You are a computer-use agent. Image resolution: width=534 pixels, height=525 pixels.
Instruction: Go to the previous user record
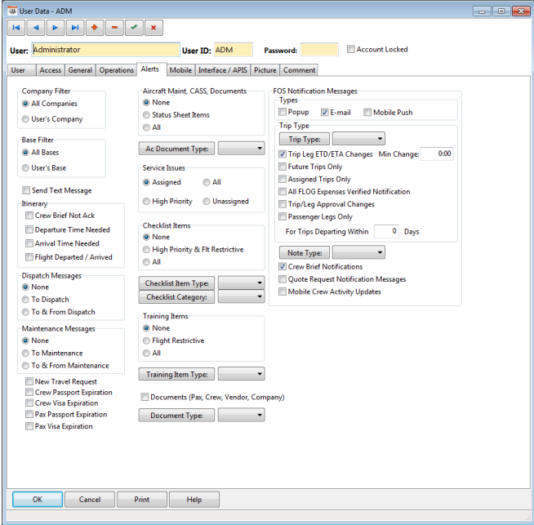click(x=36, y=28)
